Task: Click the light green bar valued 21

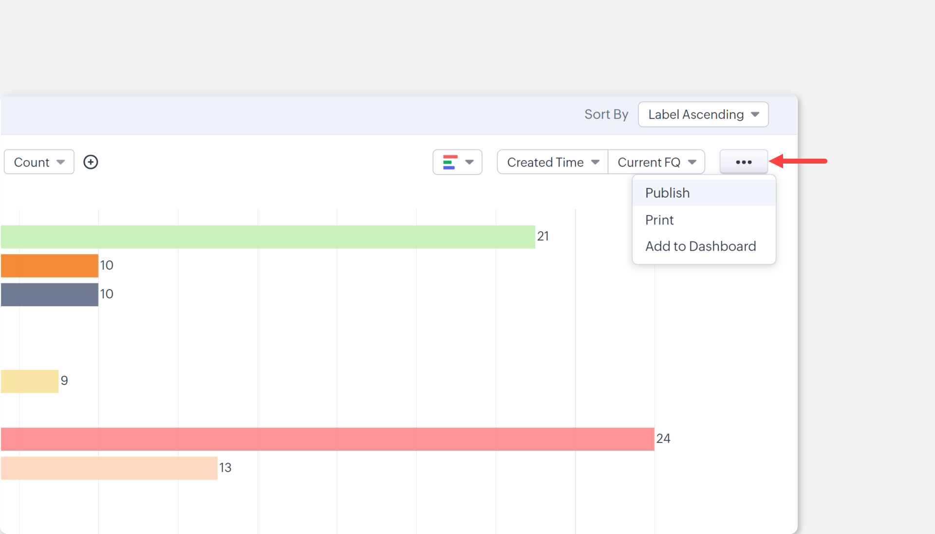Action: click(268, 237)
